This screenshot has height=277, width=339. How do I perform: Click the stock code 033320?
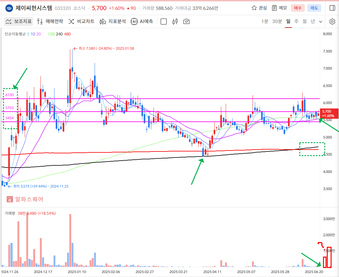point(63,8)
